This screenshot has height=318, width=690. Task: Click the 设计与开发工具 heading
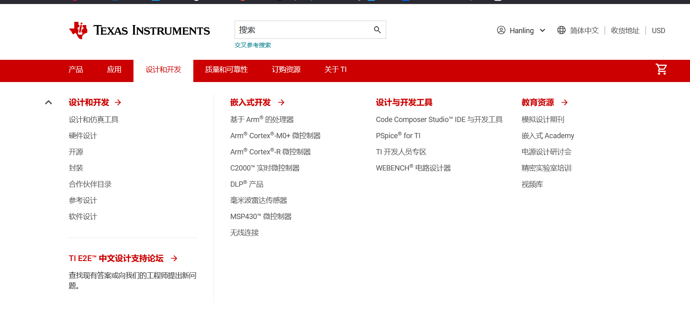pos(404,103)
